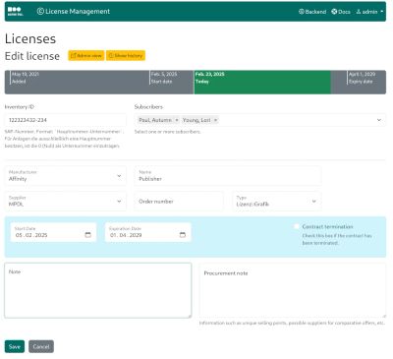Open the Docs link
Screen dimensions: 393x359
pos(341,12)
